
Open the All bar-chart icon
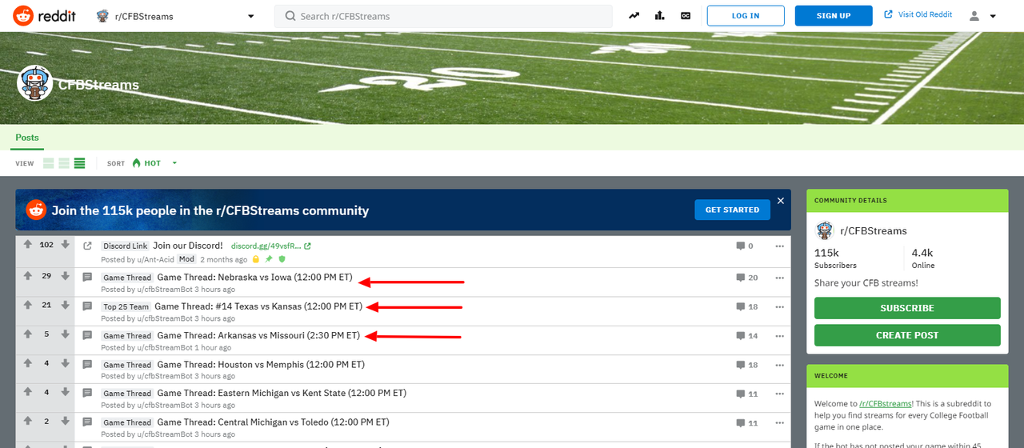click(x=660, y=15)
